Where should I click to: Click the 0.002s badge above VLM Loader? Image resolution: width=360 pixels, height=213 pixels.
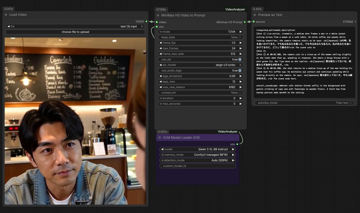(163, 131)
